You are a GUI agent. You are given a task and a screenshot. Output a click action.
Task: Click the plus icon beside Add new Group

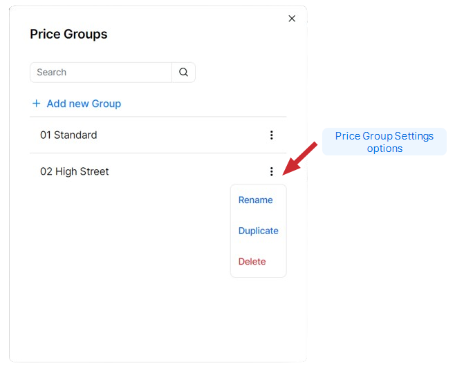click(37, 104)
